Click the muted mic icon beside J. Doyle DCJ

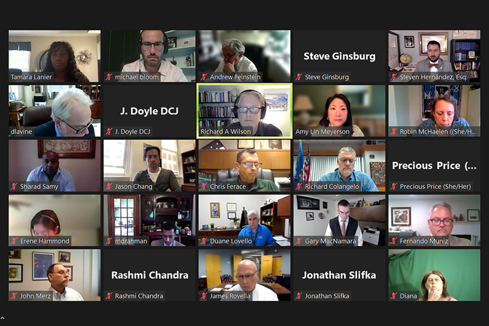(108, 131)
